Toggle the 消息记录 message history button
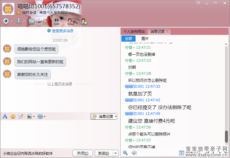The image size is (230, 158). click(x=102, y=116)
